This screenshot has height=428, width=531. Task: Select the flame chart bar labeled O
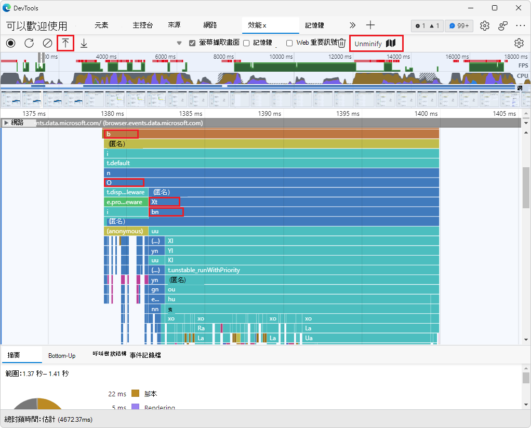tap(271, 182)
